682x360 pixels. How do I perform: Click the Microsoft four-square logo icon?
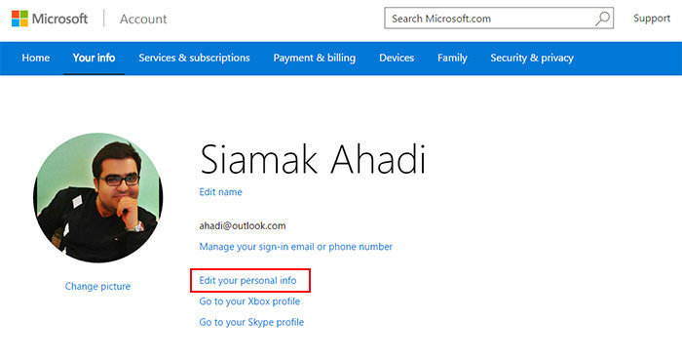[x=19, y=19]
